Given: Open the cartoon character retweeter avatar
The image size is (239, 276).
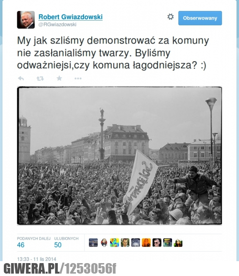Looking at the screenshot, I should 104,243.
